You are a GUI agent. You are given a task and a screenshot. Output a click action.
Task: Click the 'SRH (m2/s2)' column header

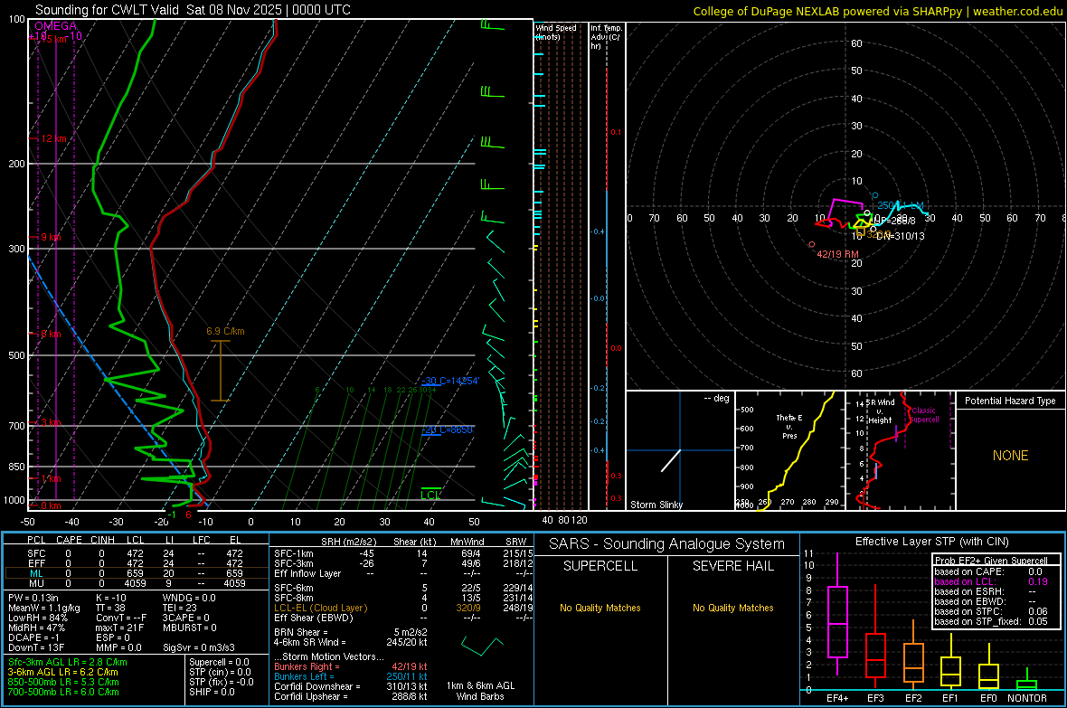pyautogui.click(x=348, y=542)
